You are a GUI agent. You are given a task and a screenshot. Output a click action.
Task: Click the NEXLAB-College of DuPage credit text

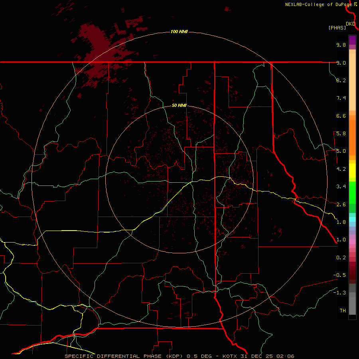pos(318,4)
